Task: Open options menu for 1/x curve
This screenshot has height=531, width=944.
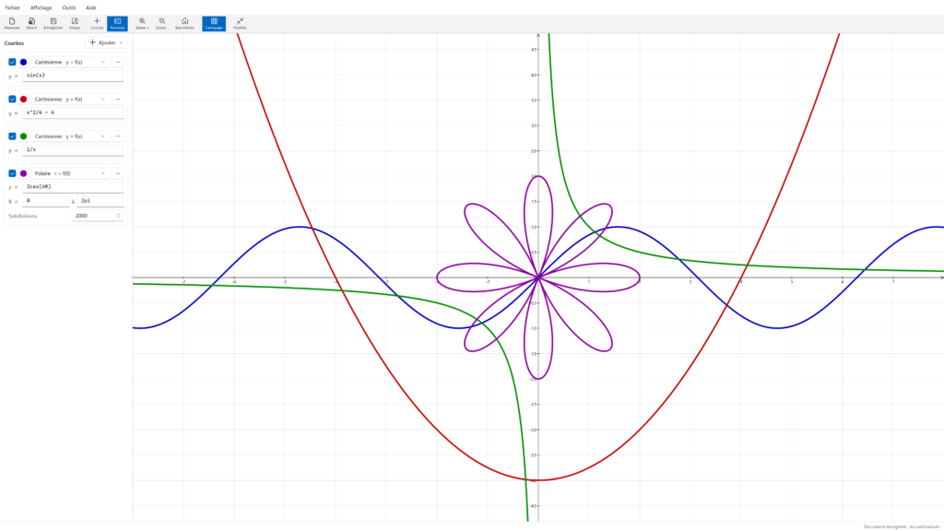Action: pos(117,136)
